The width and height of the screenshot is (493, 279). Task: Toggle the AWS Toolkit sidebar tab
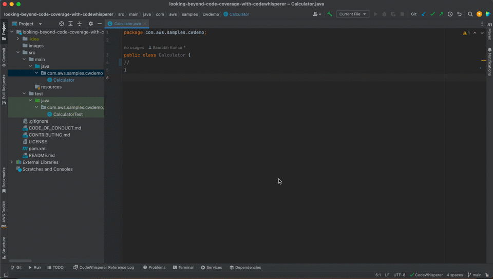[x=4, y=214]
